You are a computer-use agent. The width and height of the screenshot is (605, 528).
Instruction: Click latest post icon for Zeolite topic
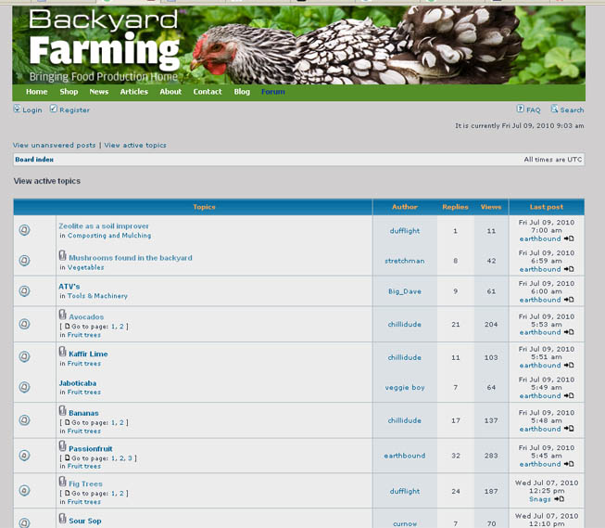[x=569, y=239]
